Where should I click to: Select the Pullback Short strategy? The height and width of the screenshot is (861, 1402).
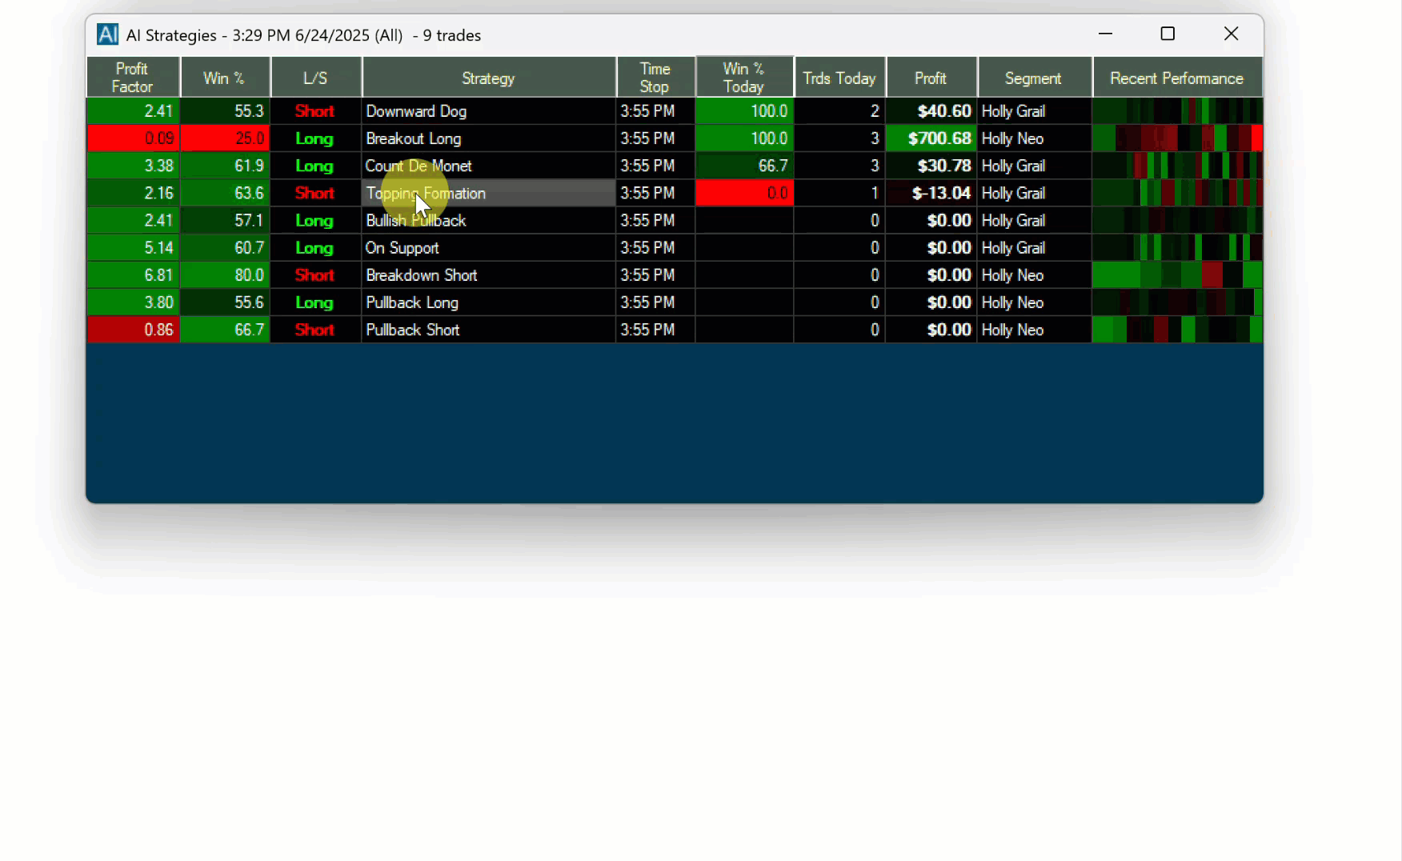tap(488, 330)
